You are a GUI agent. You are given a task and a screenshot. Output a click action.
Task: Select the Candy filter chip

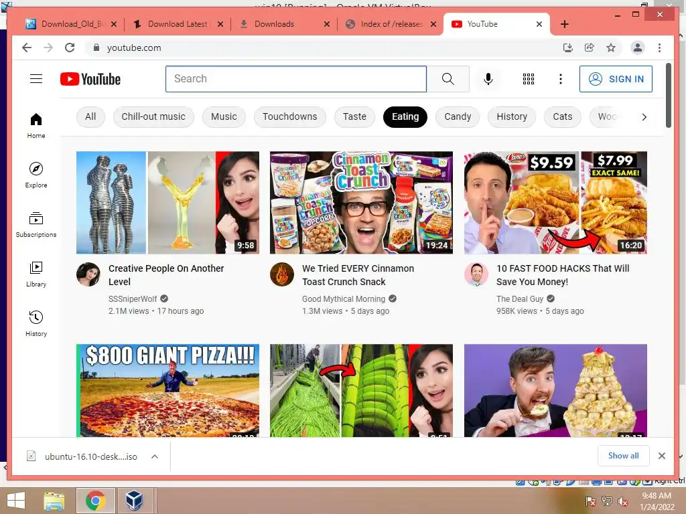(x=458, y=116)
